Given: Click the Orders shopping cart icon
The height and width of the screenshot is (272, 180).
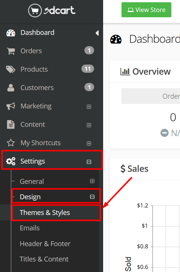Looking at the screenshot, I should [11, 51].
